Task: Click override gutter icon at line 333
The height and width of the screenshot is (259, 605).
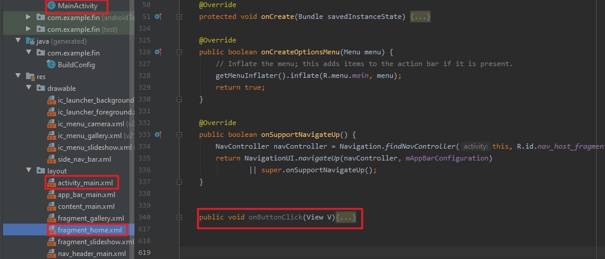Action: (x=158, y=135)
